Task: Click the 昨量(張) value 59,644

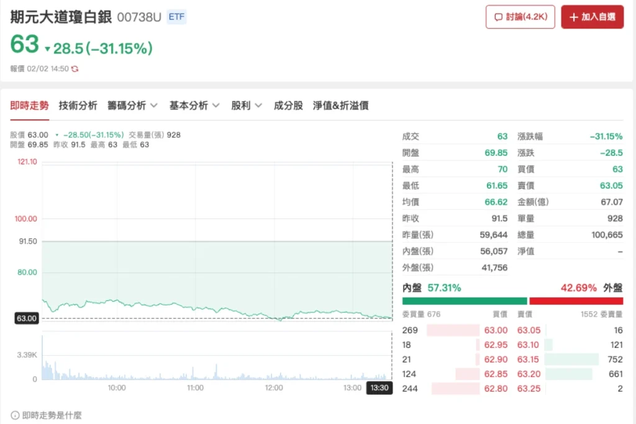Action: (x=494, y=235)
